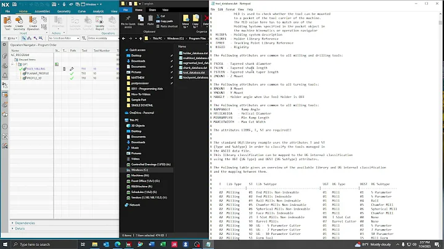The height and width of the screenshot is (249, 444).
Task: Open the Explorer Share tab
Action: click(x=152, y=10)
